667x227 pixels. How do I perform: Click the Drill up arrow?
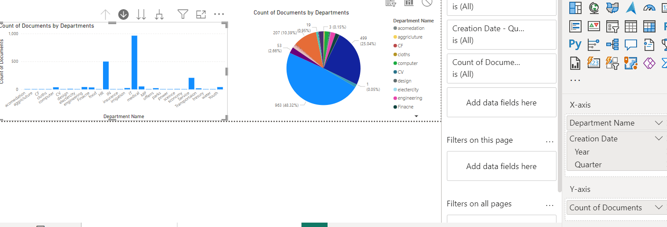click(105, 14)
